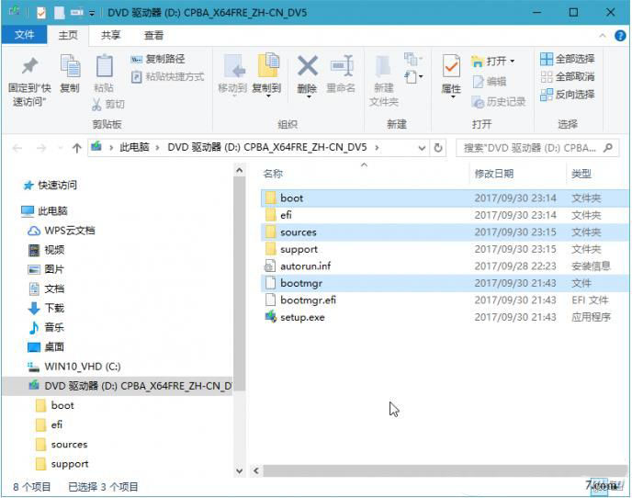Open the Open button dropdown arrow
632x498 pixels.
pyautogui.click(x=512, y=61)
